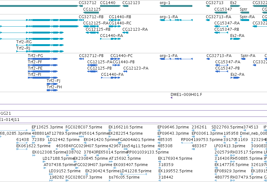Select the CG1440 gene label
The image size is (267, 182).
pos(108,3)
